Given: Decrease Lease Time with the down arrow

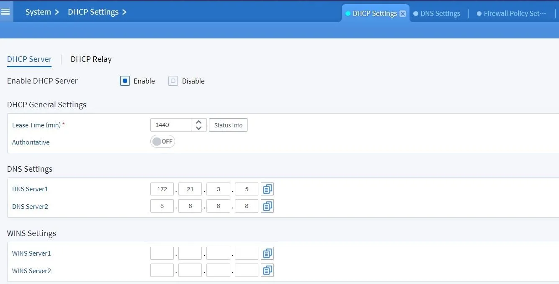Looking at the screenshot, I should 198,128.
